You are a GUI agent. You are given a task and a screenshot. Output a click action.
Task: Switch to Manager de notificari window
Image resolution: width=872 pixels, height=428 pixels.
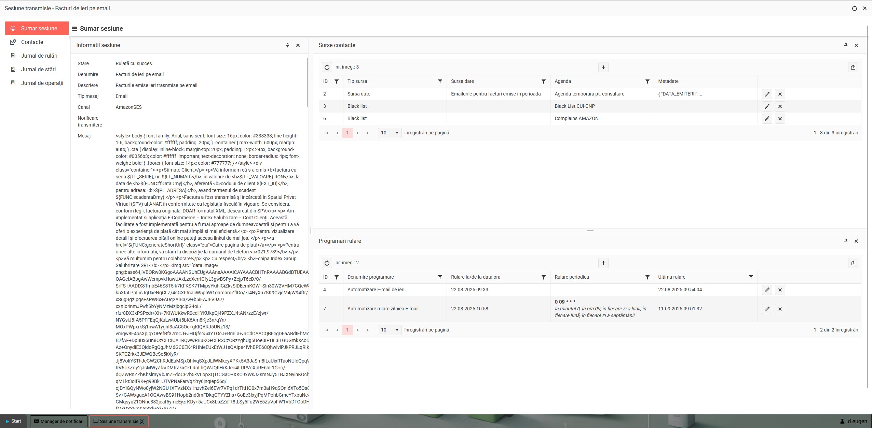tap(59, 421)
